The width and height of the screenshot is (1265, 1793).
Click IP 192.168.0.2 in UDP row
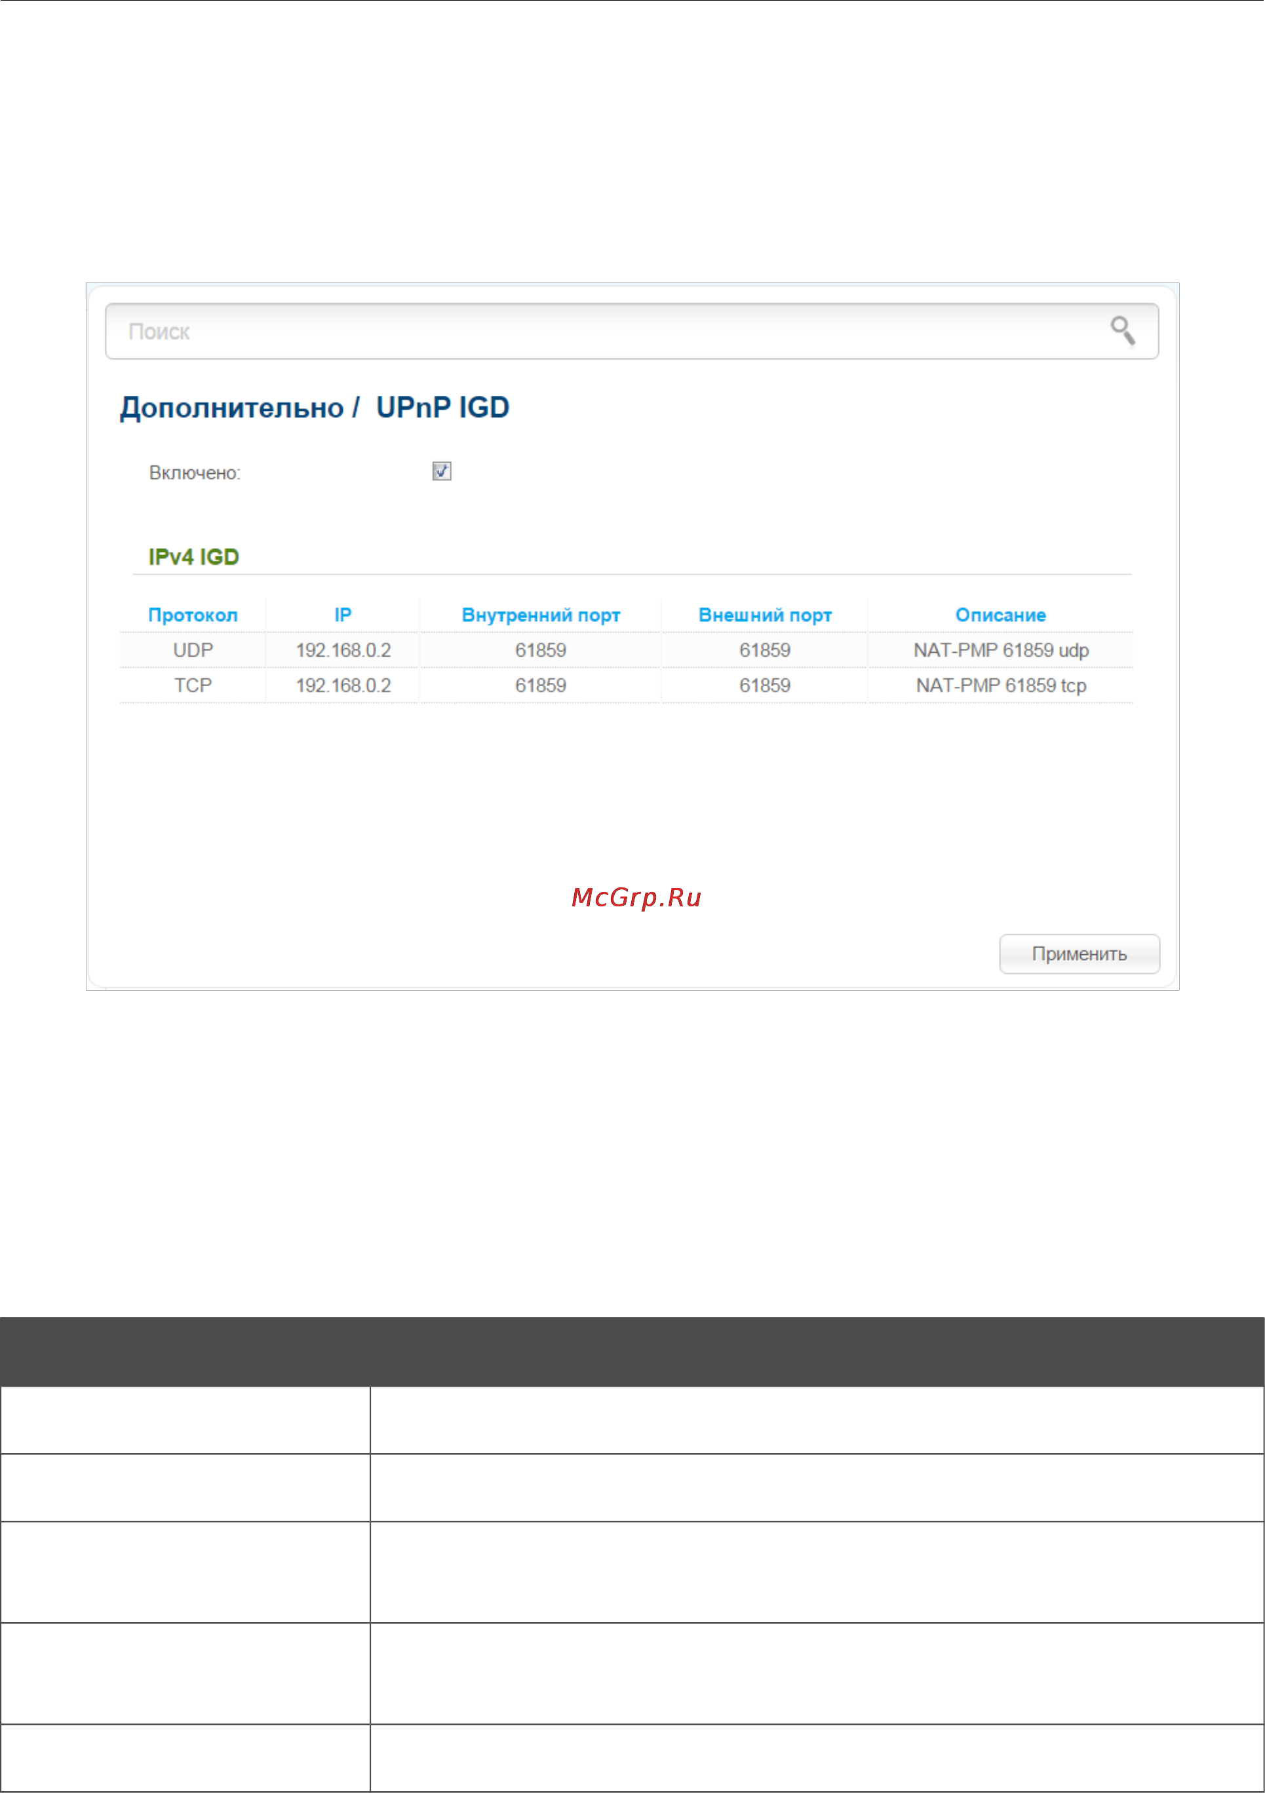(x=343, y=649)
